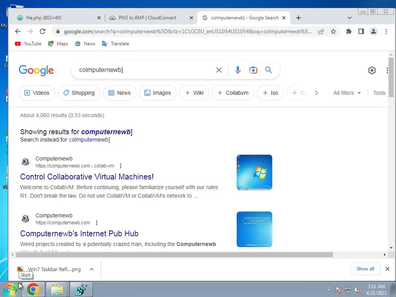Viewport: 396px width, 297px height.
Task: Open Google quick settings gear
Action: point(372,70)
